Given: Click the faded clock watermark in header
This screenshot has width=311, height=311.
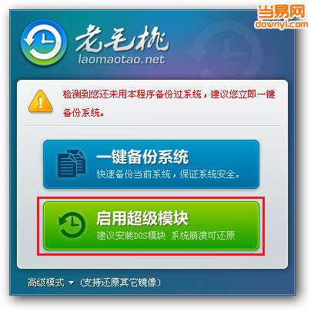Looking at the screenshot, I should 226,50.
